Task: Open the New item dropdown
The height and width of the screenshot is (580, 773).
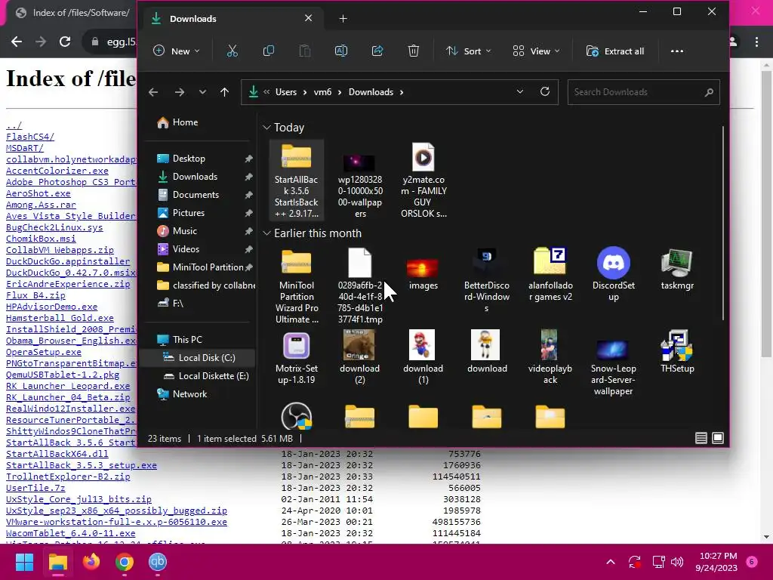Action: coord(176,51)
